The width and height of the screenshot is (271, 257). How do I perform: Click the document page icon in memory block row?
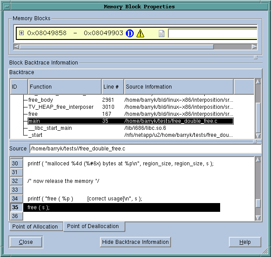click(x=161, y=33)
